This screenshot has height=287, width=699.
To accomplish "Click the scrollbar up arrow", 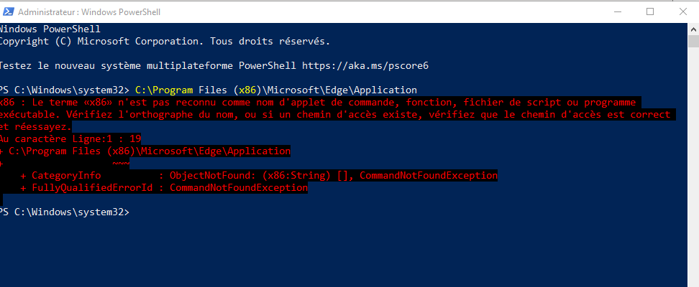I will (x=694, y=29).
